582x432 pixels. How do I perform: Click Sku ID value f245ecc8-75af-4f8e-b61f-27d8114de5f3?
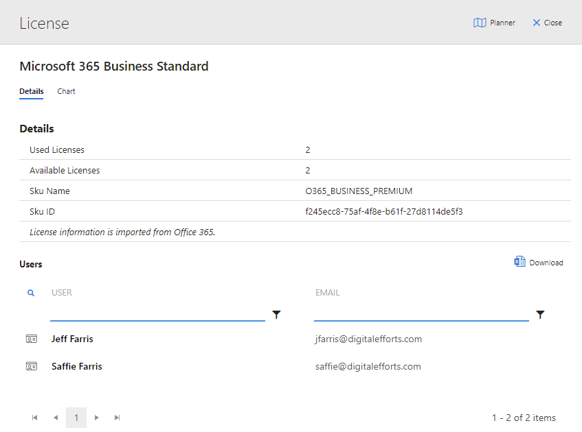[x=384, y=211]
